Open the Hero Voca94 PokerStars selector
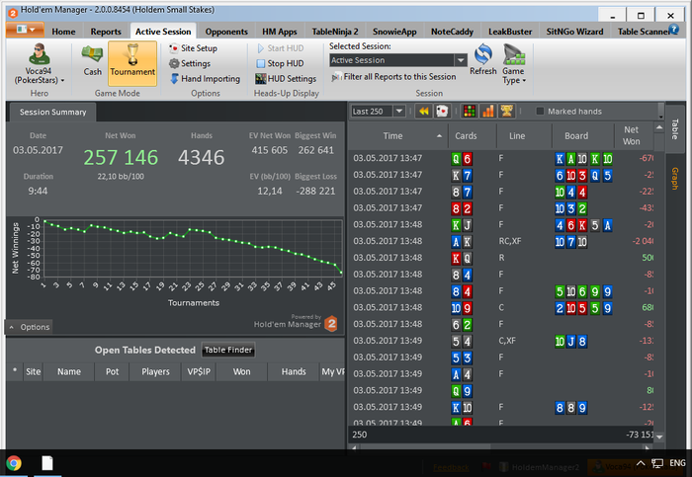 [x=39, y=64]
